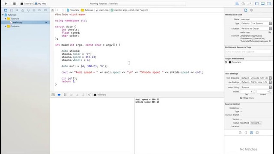Open the Code Snippet library braces icon
Image resolution: width=274 pixels, height=154 pixels.
coord(246,133)
